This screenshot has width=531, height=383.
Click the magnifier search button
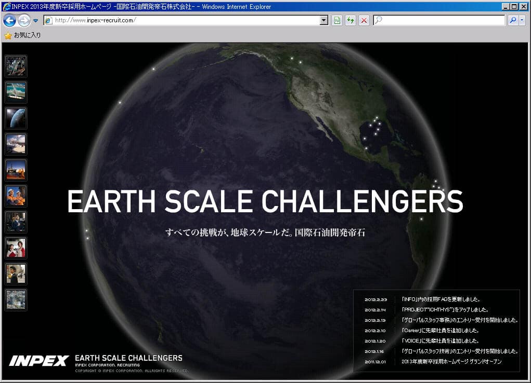[x=513, y=20]
